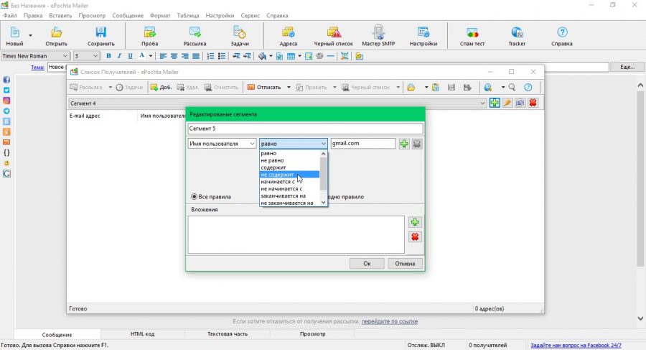
Task: Open the Новый button dropdown arrow
Action: [x=30, y=36]
